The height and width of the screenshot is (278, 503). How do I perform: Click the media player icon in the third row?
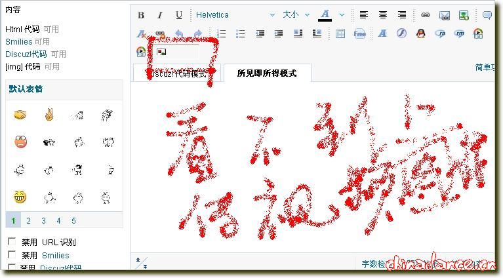tap(141, 52)
